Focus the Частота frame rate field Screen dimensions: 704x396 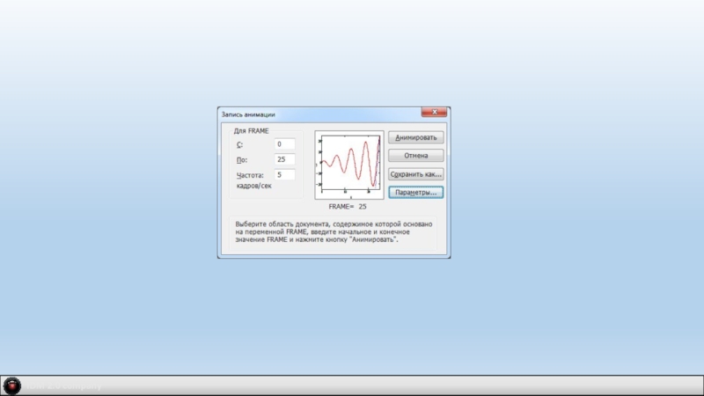pos(284,174)
